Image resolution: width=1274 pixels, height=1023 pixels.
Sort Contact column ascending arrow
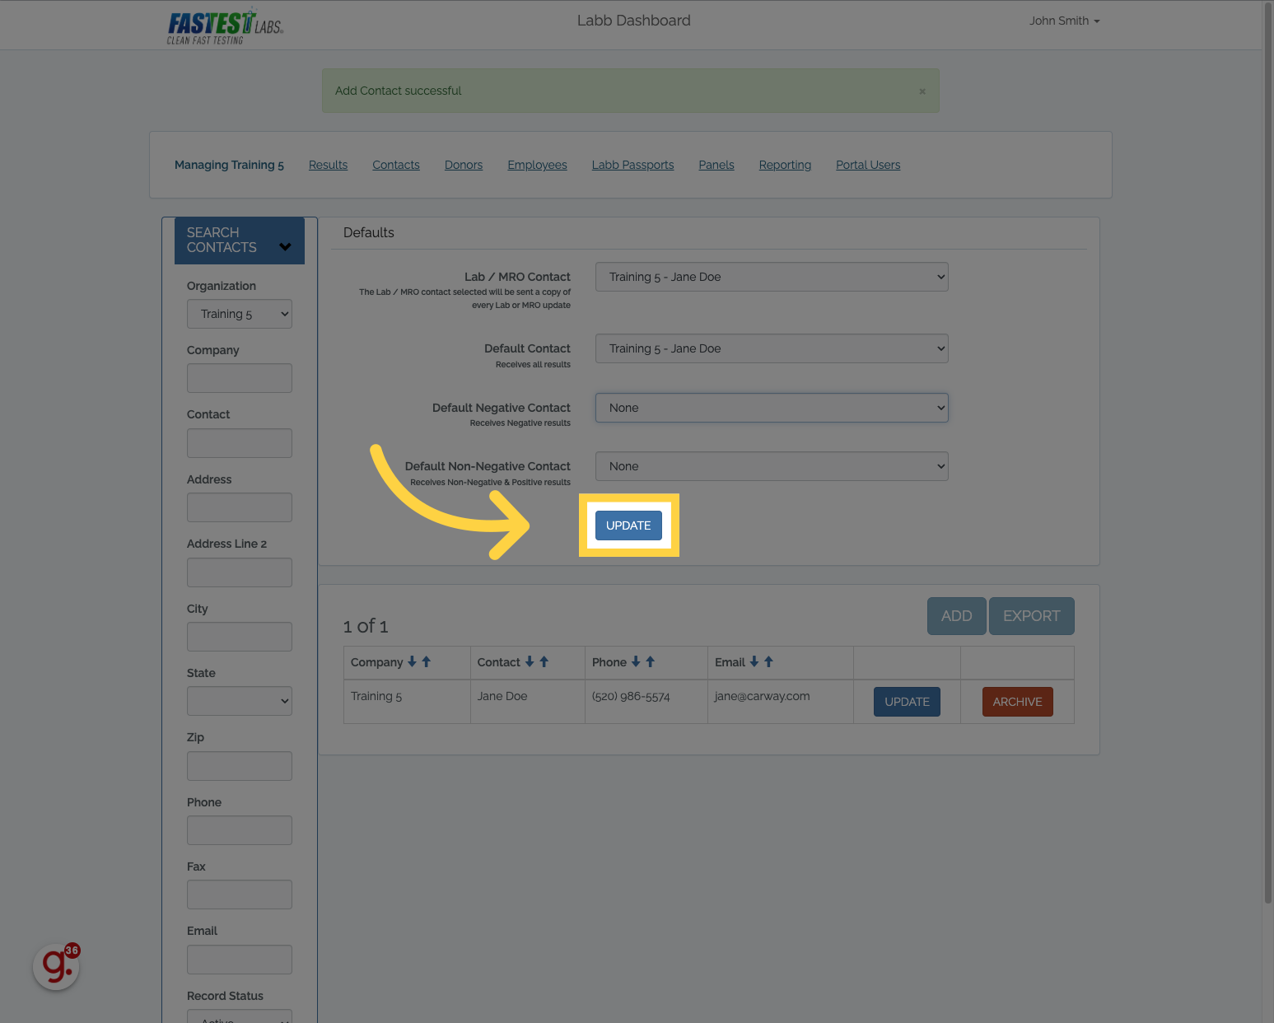click(x=544, y=661)
